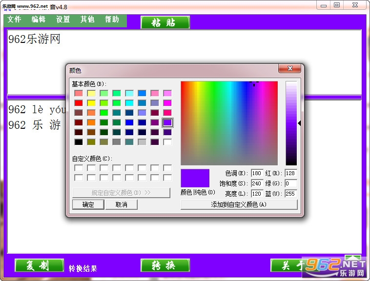Open the 设置 menu
370x281 pixels.
pos(63,20)
